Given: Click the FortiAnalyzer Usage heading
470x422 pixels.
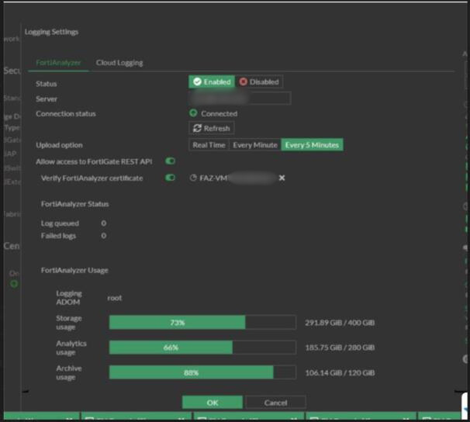Looking at the screenshot, I should click(74, 270).
